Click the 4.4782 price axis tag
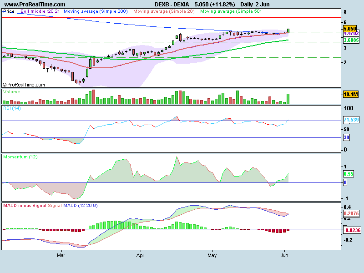The width and height of the screenshot is (364, 273). coord(351,34)
